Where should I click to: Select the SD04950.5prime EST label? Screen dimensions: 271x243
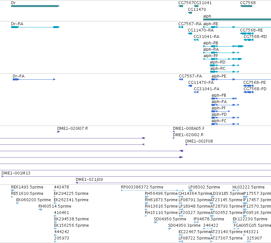170,219
